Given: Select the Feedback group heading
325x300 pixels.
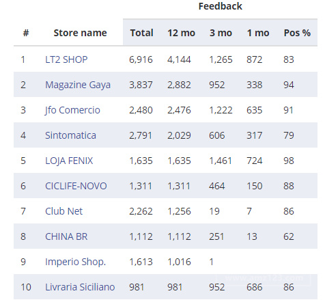Looking at the screenshot, I should [221, 6].
